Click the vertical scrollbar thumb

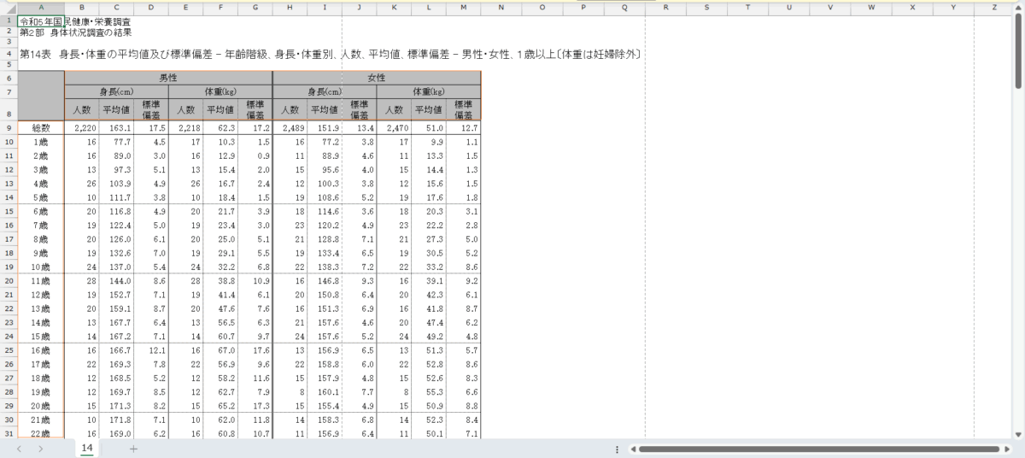1018,51
